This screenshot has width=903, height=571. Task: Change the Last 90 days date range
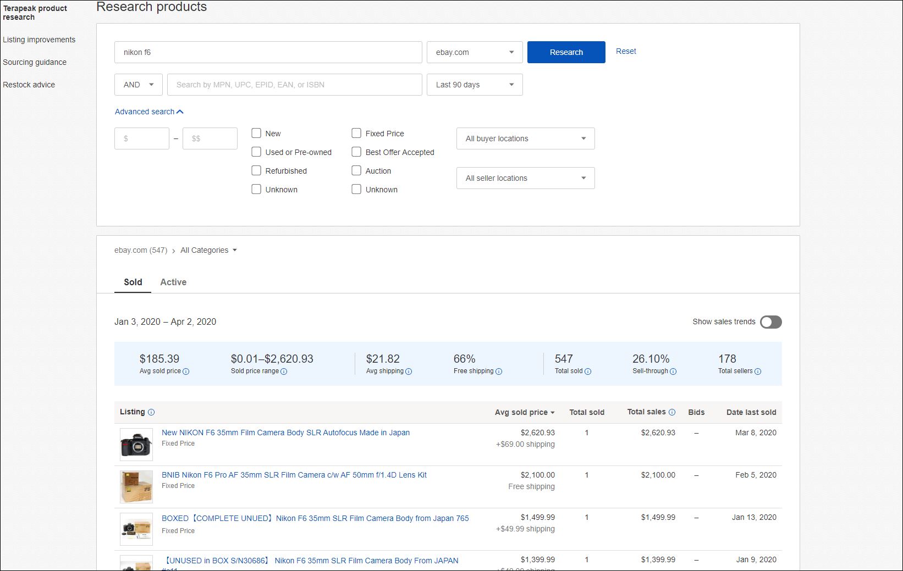[x=475, y=85]
